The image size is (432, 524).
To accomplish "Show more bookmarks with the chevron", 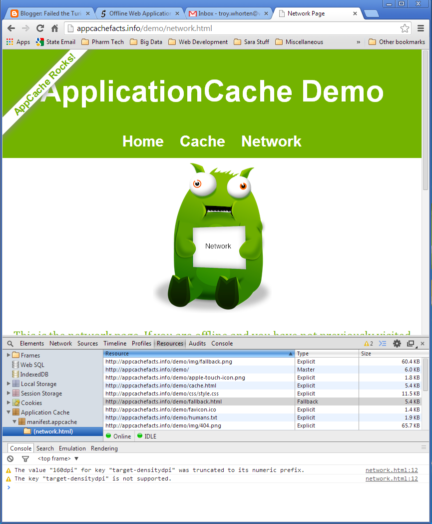I will tap(358, 42).
